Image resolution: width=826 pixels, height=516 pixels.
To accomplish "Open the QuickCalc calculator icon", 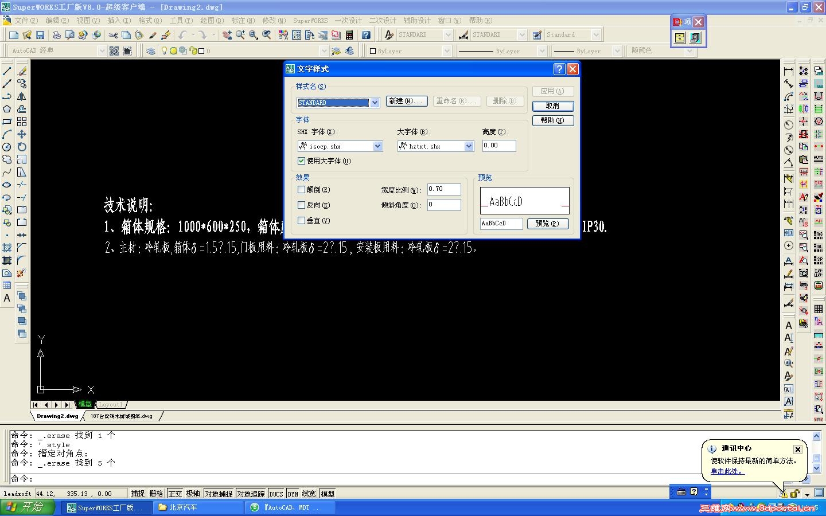I will click(349, 35).
